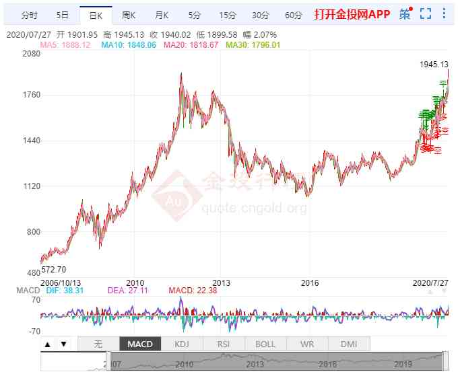Switch to 分时 intraday chart
Viewport: 458px width, 374px height.
(x=30, y=15)
